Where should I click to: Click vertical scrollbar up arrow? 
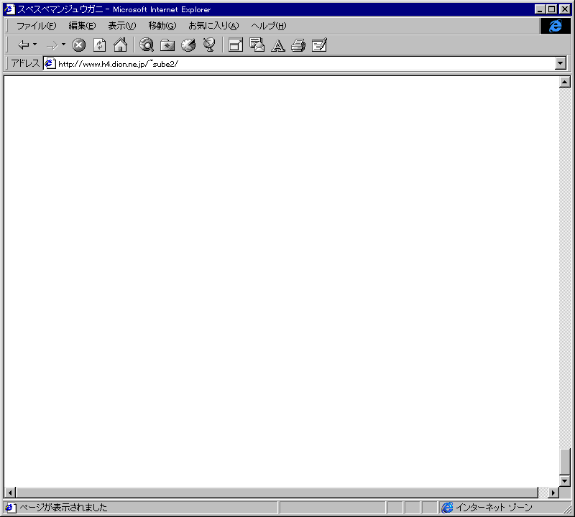[565, 82]
